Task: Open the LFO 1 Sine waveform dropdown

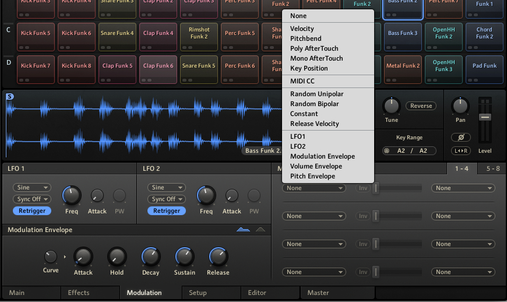Action: 32,188
